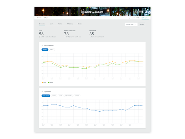Select the Weekly view for Active Members
The image size is (185, 139).
tap(45, 50)
